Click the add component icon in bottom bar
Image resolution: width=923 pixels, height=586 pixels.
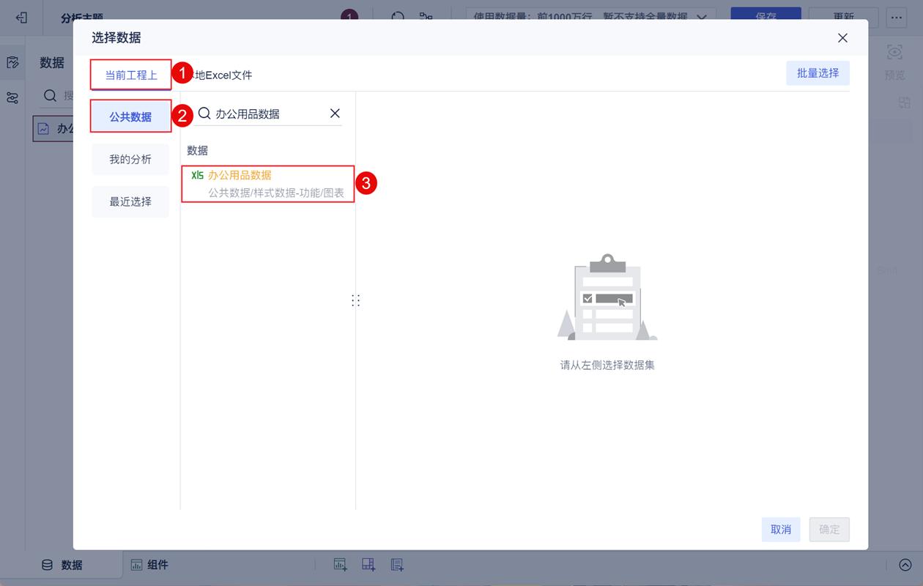point(340,565)
